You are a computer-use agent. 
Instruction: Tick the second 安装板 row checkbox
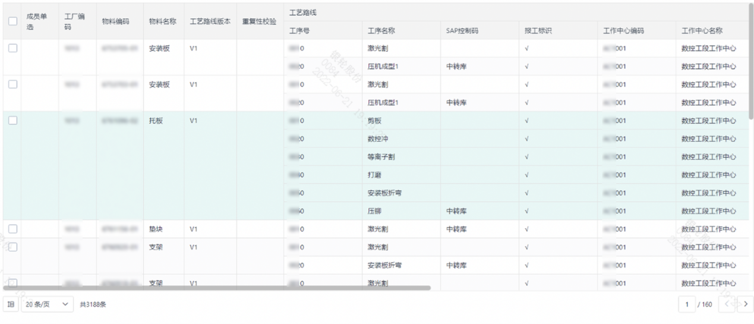(x=12, y=84)
